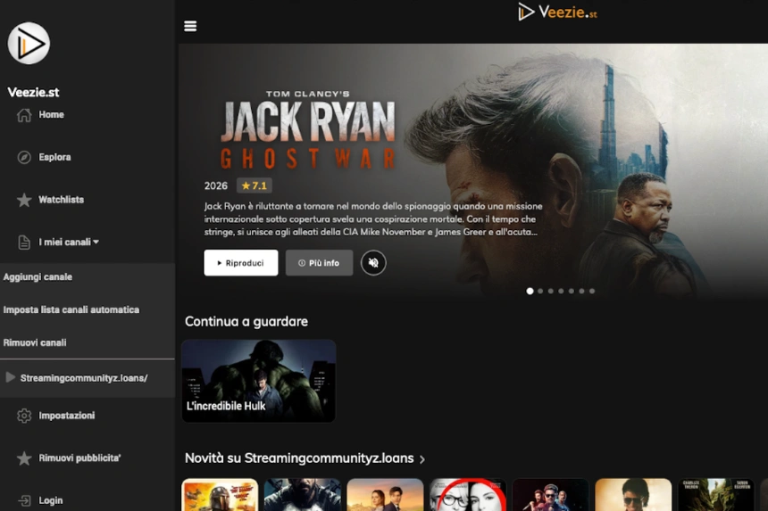The width and height of the screenshot is (768, 511).
Task: Click the play triangle beside Streamingcommunityz.loans/
Action: click(x=11, y=377)
